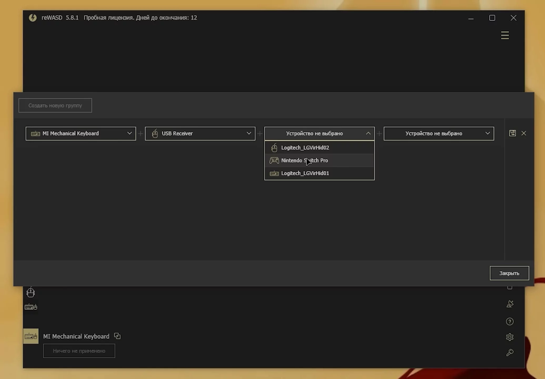Click the wrench tools icon
Viewport: 545px width, 379px height.
pos(509,352)
